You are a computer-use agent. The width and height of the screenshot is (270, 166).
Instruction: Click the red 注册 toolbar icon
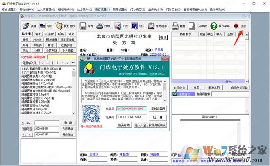236,26
